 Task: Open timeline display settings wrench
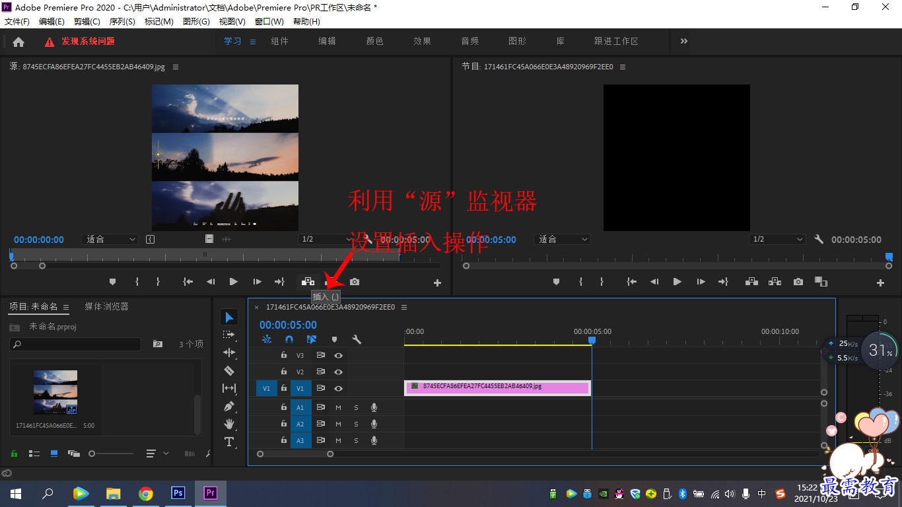357,339
